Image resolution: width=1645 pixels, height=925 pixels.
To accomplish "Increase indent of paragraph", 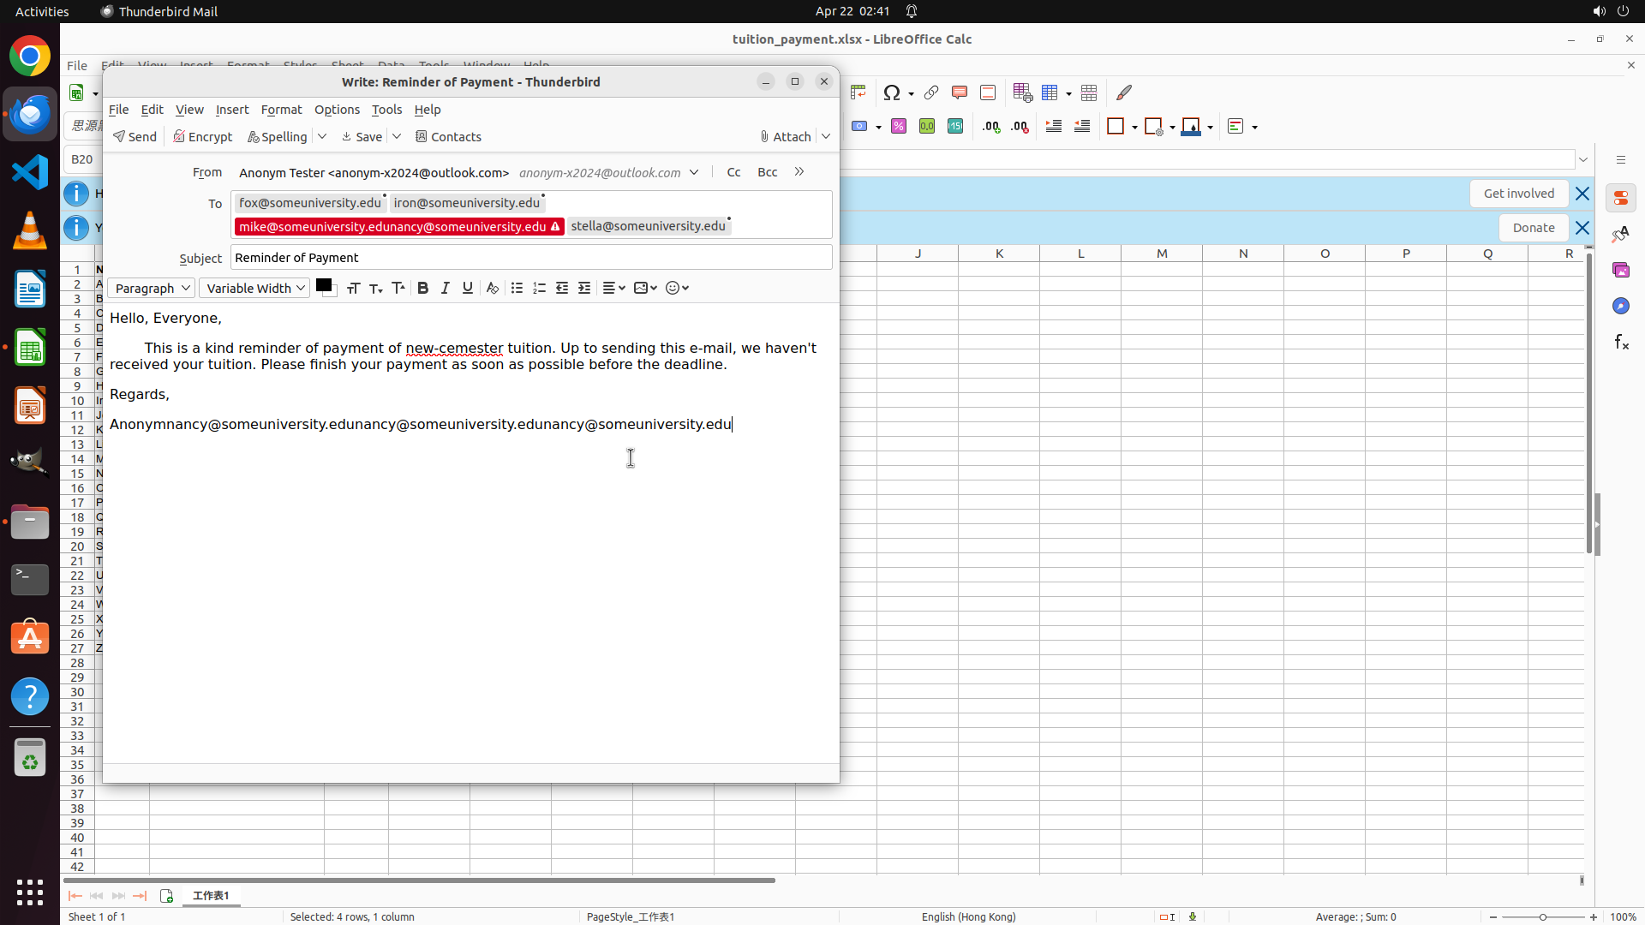I will [584, 288].
